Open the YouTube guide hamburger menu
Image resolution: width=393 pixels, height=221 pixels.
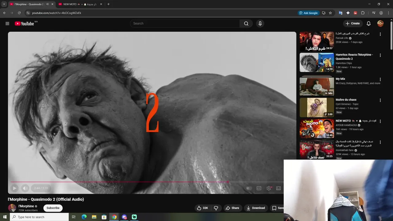tap(7, 24)
